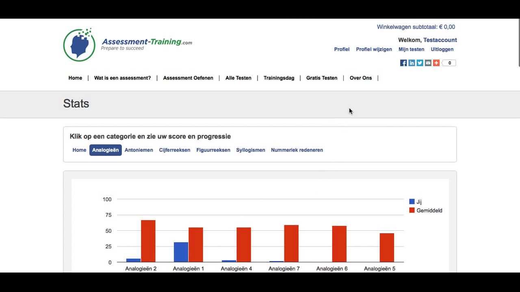Switch to Numeriek redeneren category
Image resolution: width=520 pixels, height=292 pixels.
(x=297, y=150)
